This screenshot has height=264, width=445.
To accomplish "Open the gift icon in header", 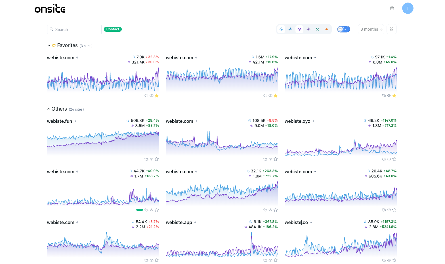I will pyautogui.click(x=392, y=8).
